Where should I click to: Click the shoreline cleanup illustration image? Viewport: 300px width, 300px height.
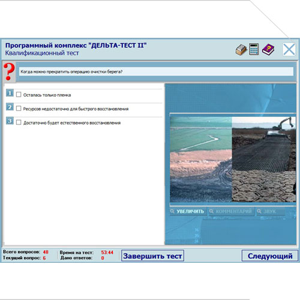coord(233,160)
